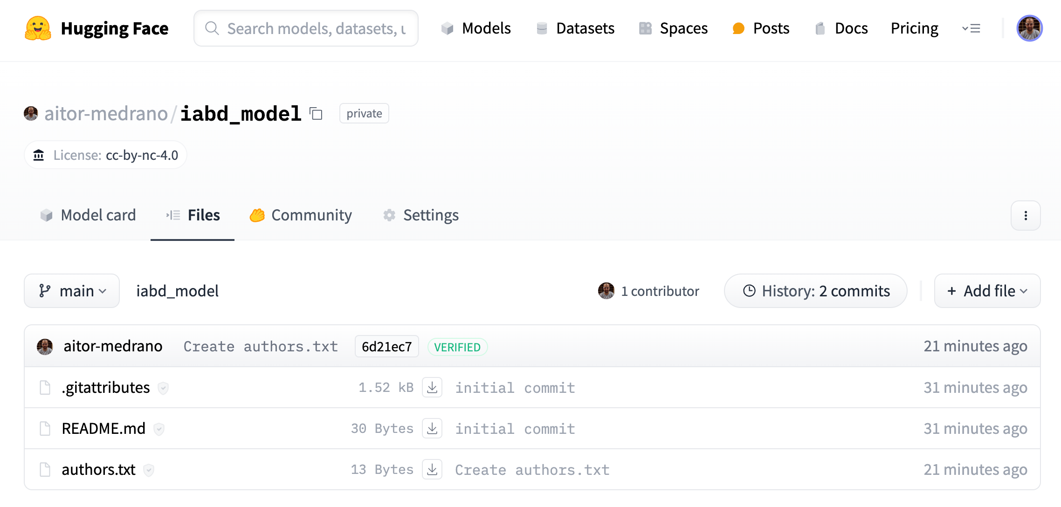Switch to the Model card tab

(88, 215)
